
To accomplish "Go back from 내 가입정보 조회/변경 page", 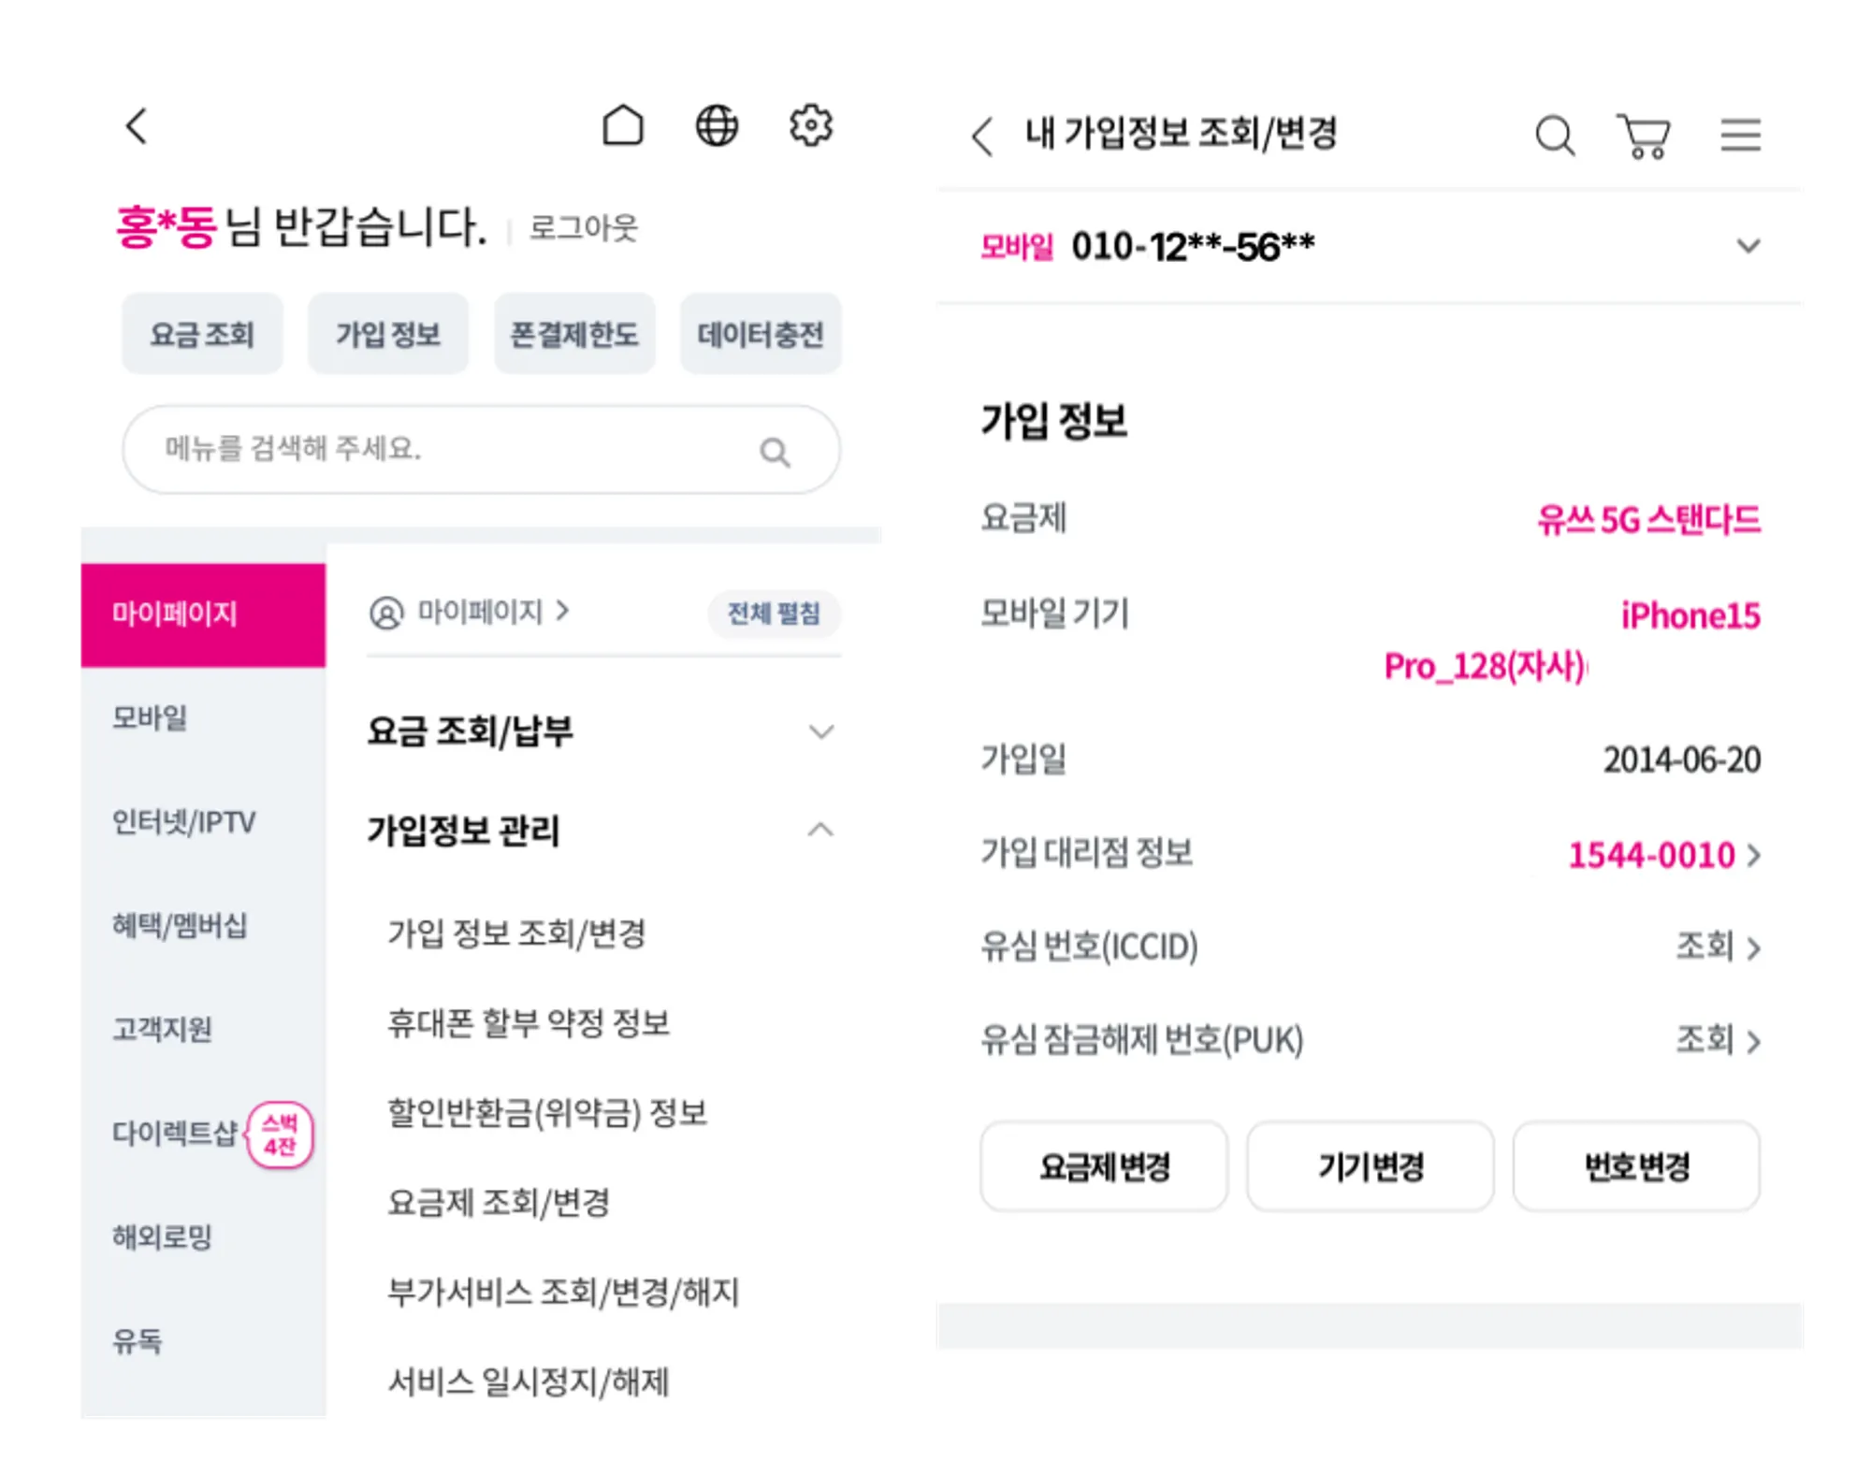I will tap(981, 137).
